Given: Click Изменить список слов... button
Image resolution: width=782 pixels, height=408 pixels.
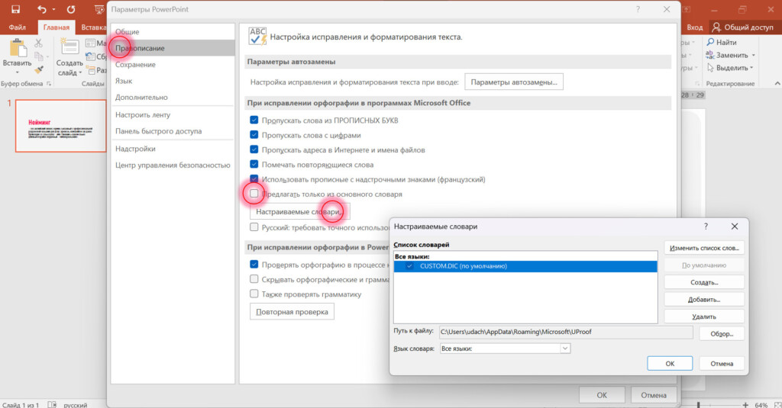Looking at the screenshot, I should pyautogui.click(x=703, y=248).
